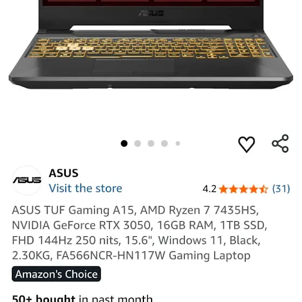Switch to the second image dot

138,143
